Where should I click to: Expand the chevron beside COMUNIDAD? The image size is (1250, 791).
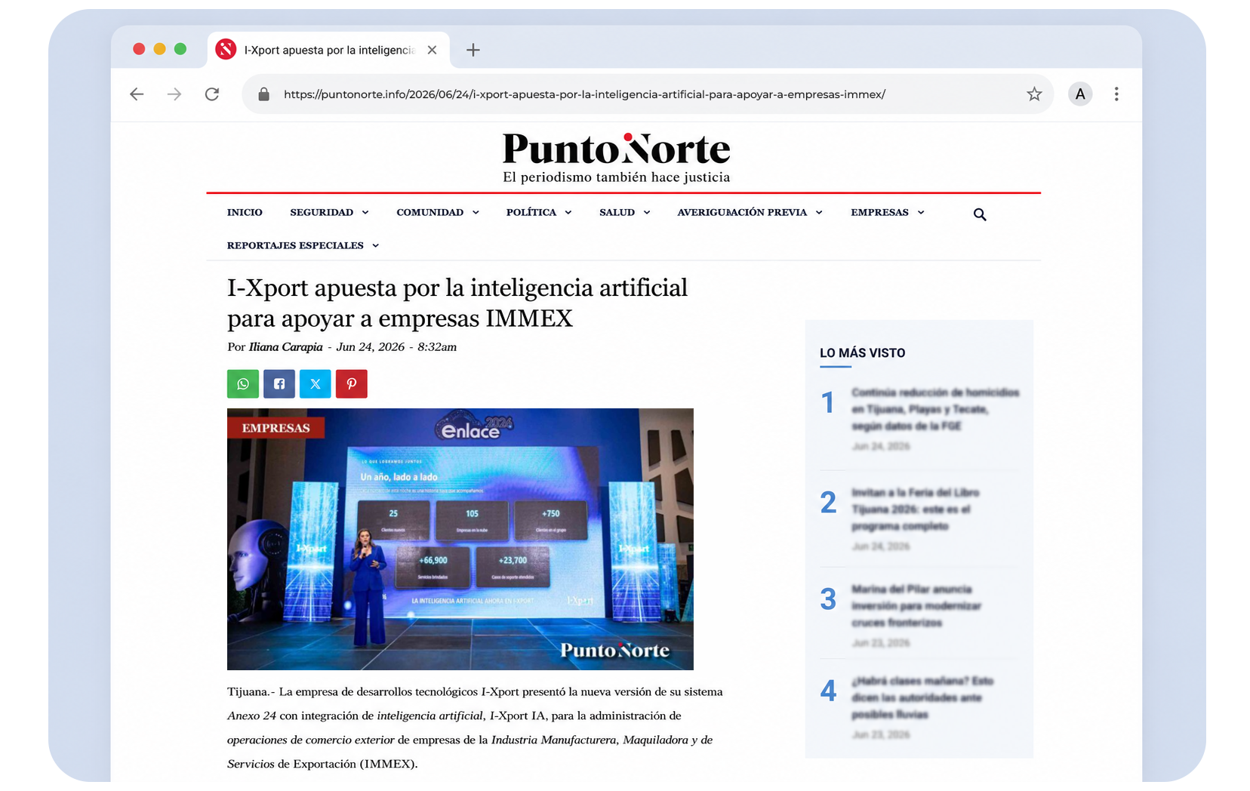tap(476, 213)
